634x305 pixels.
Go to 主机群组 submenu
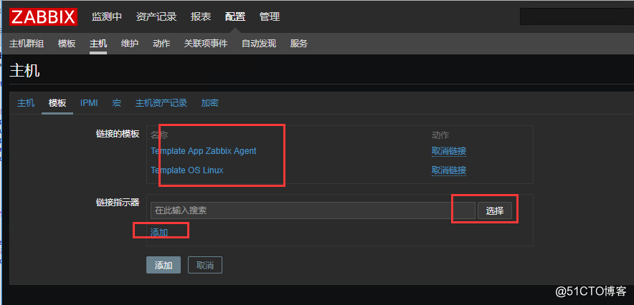click(27, 44)
